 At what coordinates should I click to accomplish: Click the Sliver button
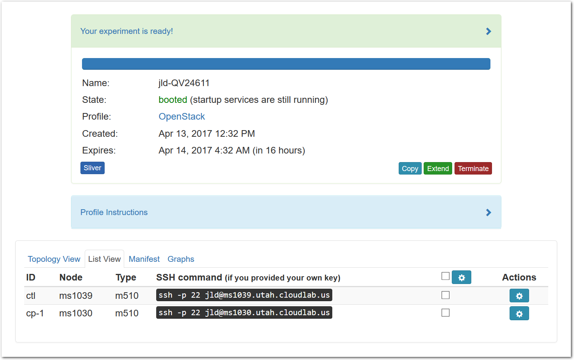click(x=93, y=168)
